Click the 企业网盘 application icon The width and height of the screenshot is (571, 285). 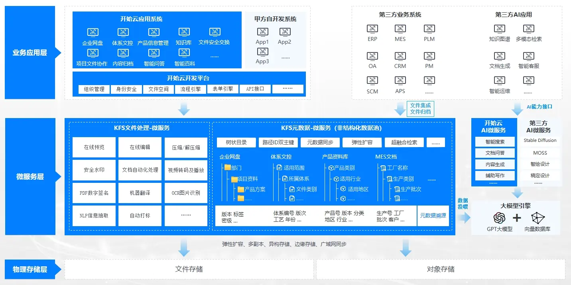[x=93, y=33]
